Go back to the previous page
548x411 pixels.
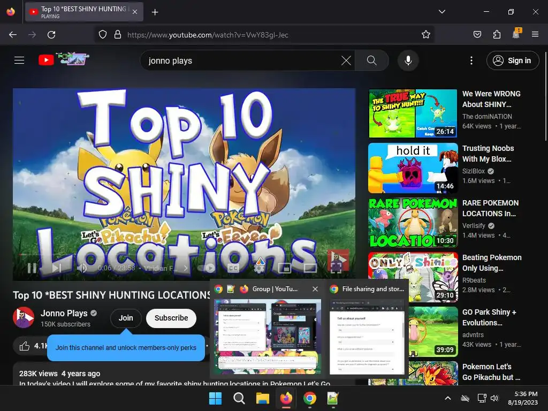13,35
